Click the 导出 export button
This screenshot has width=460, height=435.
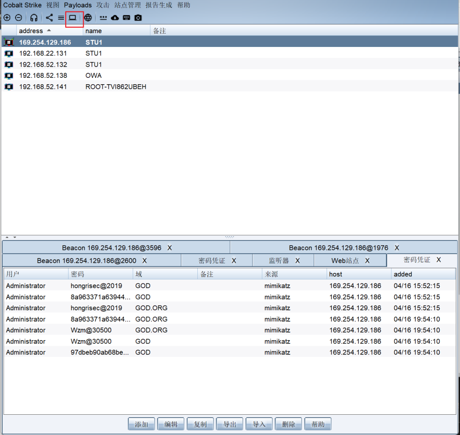click(x=230, y=424)
